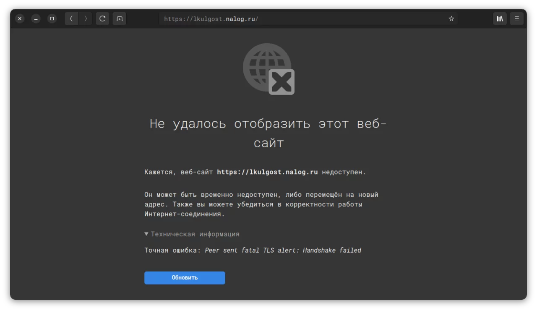537x311 pixels.
Task: Reload the current page
Action: pos(102,18)
